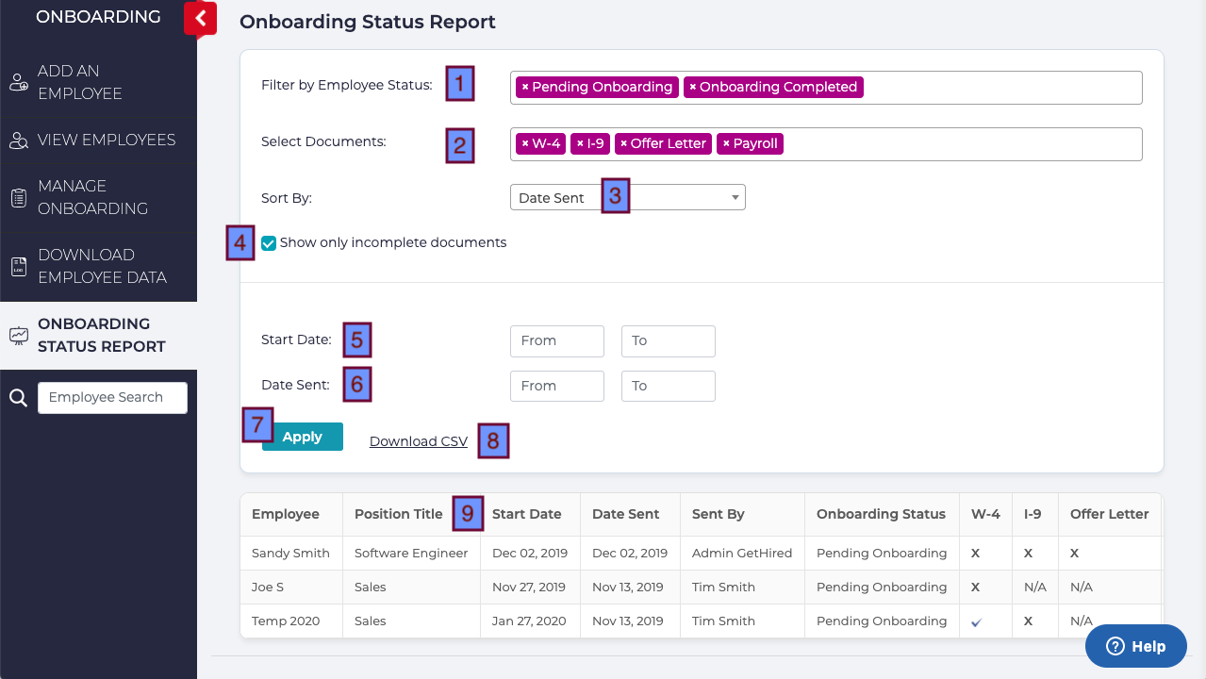The width and height of the screenshot is (1206, 679).
Task: Toggle Show only incomplete documents
Action: (x=269, y=242)
